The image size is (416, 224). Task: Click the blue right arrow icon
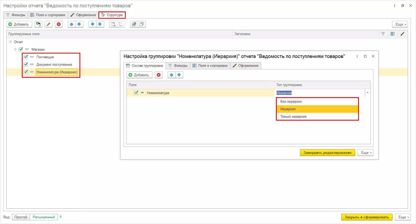coord(100,24)
